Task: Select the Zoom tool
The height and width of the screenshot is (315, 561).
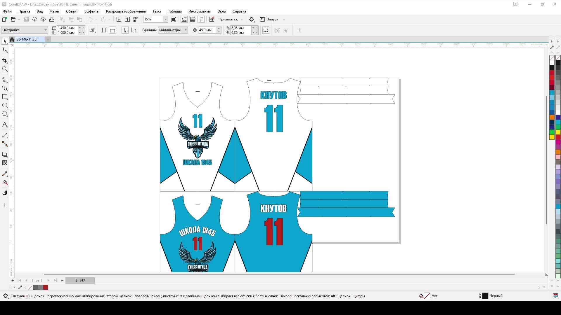Action: pos(5,69)
